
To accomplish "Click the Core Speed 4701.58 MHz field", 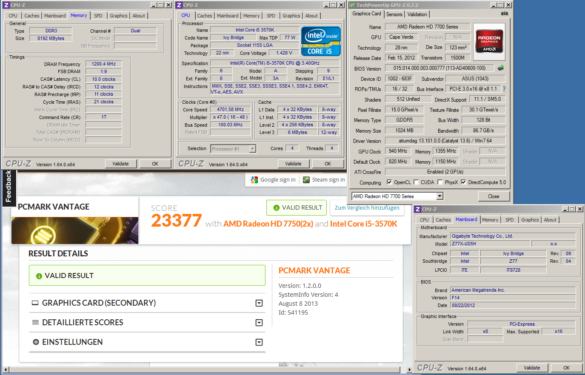I will tap(231, 110).
